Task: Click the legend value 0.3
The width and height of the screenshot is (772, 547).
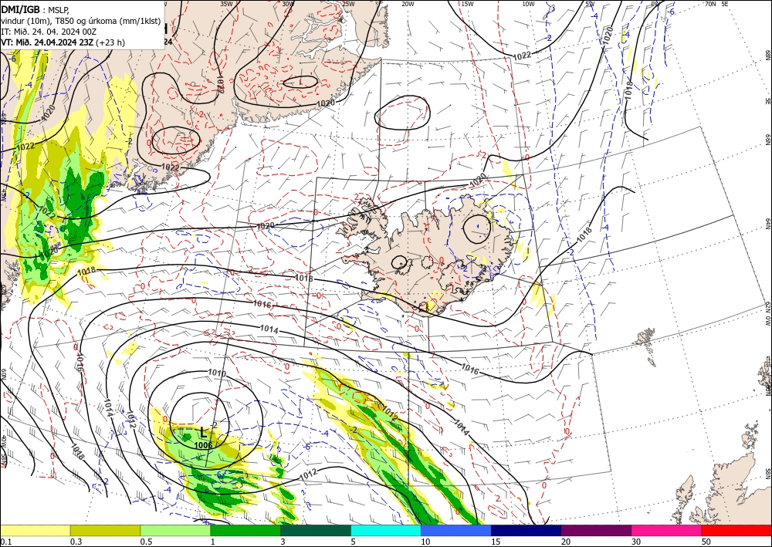Action: point(76,542)
